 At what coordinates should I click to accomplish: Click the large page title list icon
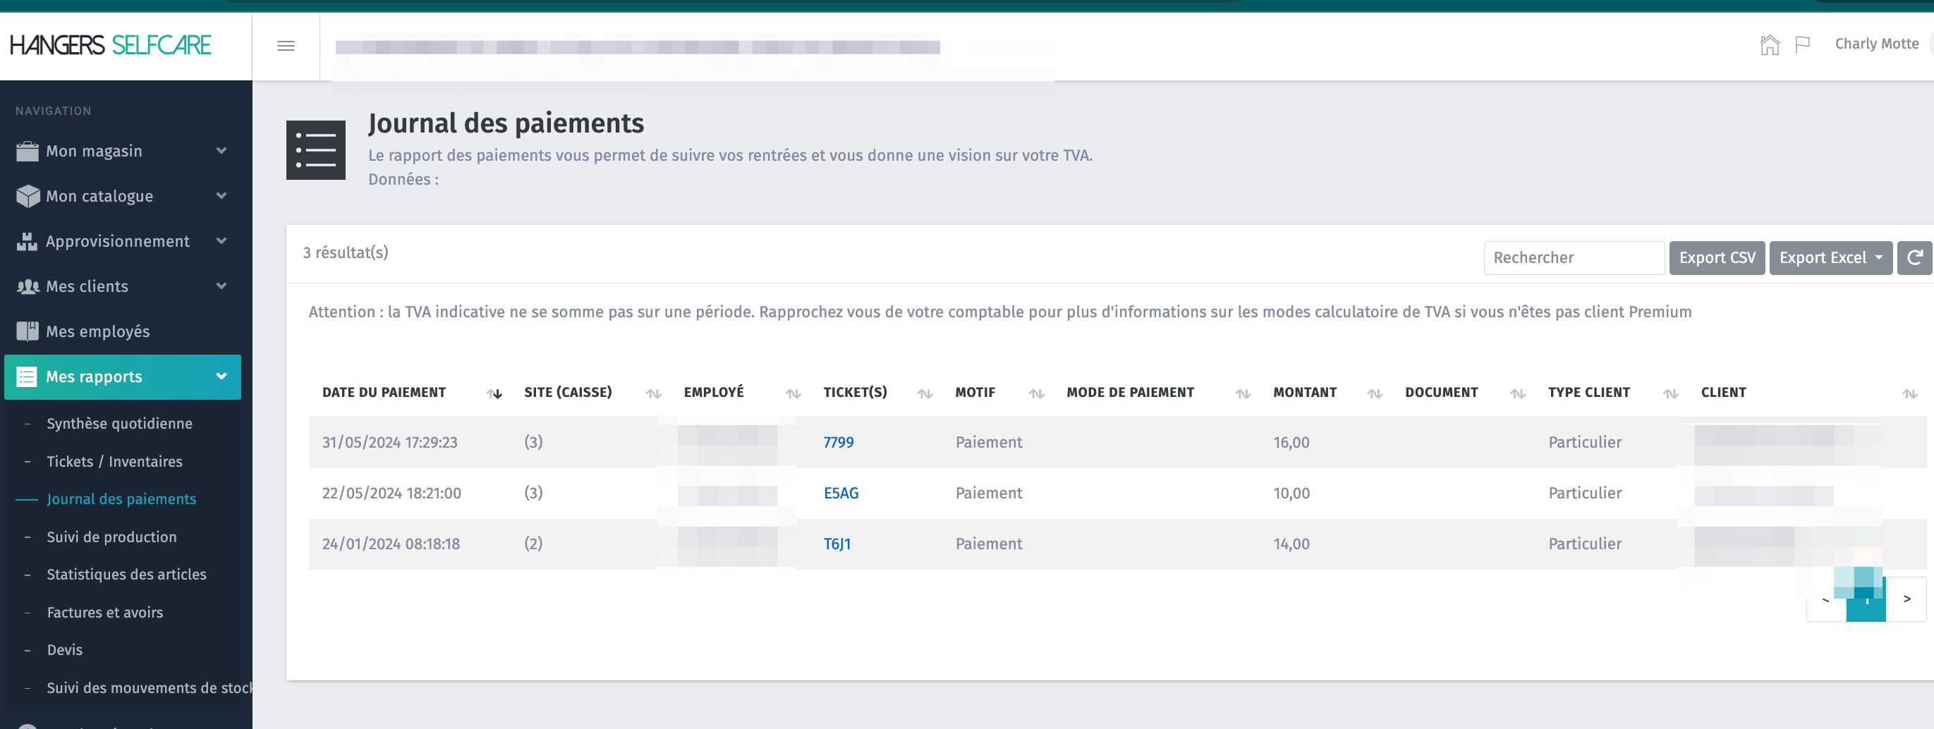tap(315, 149)
